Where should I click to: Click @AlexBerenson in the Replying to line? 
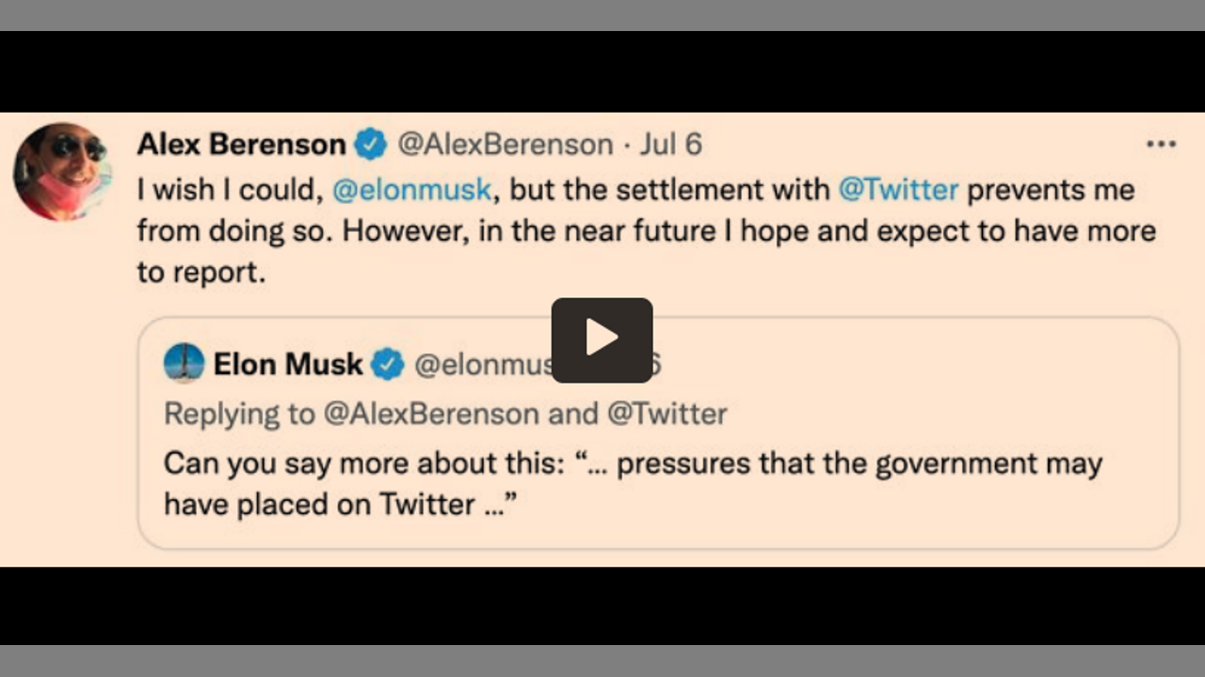(x=432, y=414)
